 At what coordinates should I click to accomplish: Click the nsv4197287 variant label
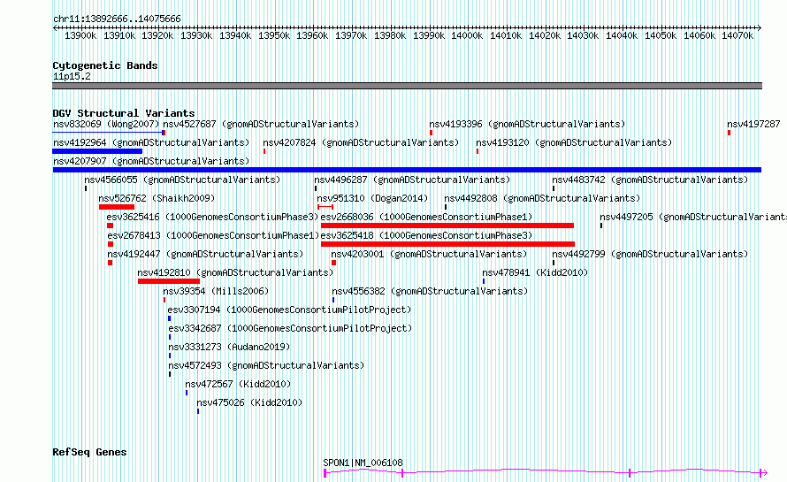pyautogui.click(x=753, y=124)
